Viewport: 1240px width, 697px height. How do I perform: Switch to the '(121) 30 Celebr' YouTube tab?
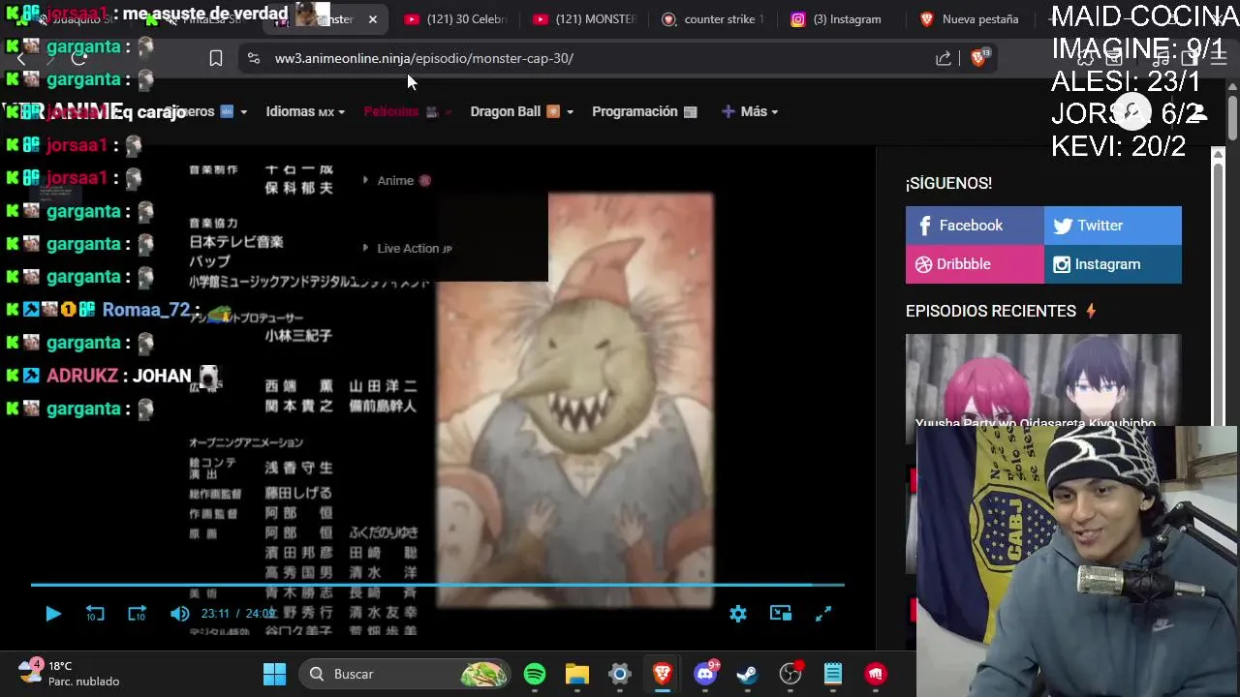coord(455,19)
